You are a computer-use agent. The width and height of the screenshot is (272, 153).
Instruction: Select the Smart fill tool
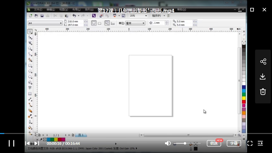(x=30, y=60)
